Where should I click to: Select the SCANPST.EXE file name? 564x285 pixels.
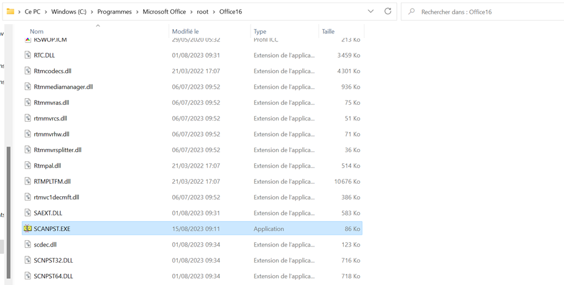point(52,228)
